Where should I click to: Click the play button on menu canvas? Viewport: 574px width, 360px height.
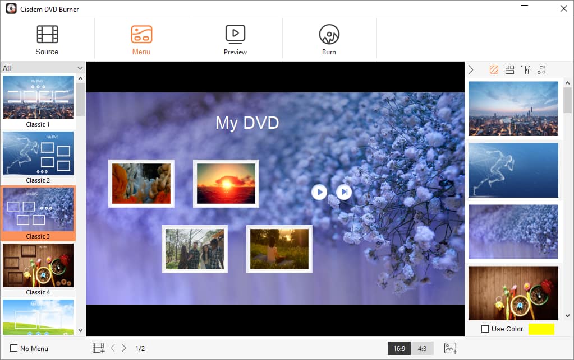[x=319, y=192]
